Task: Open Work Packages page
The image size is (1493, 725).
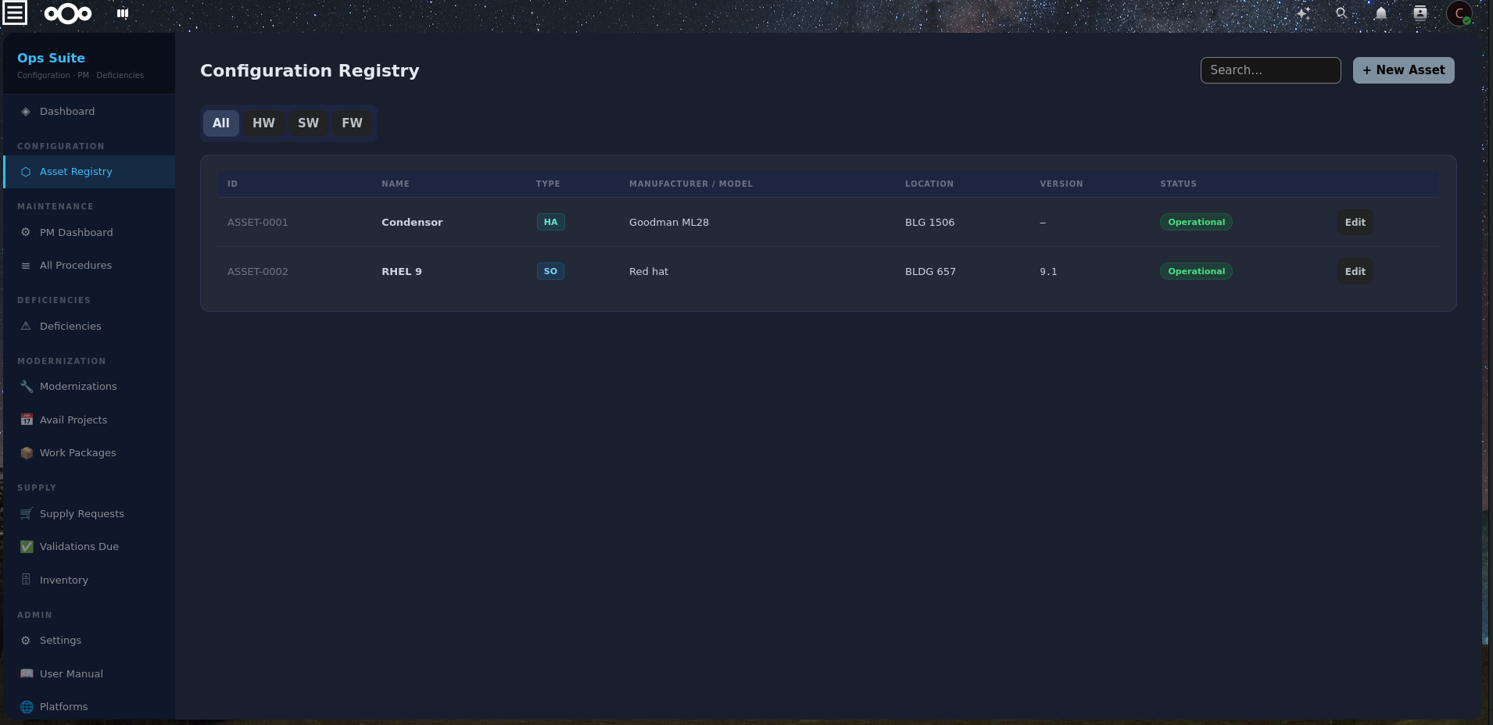Action: (x=89, y=453)
